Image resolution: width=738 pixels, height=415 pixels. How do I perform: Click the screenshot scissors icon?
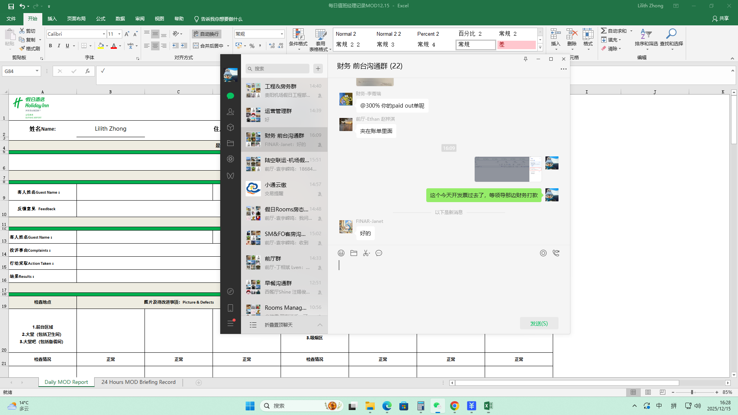366,253
